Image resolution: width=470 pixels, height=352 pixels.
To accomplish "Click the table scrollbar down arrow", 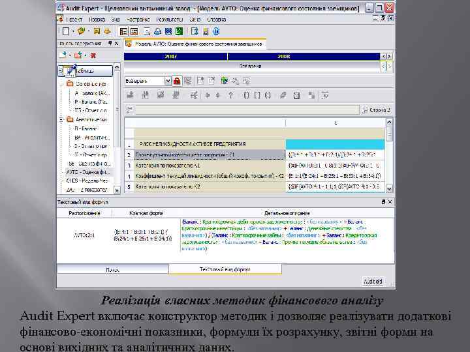I will 389,188.
